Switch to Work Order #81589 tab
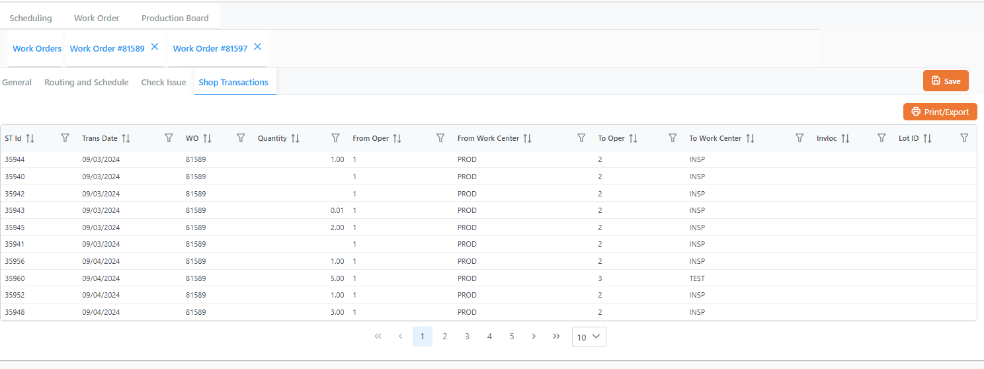 (x=107, y=48)
